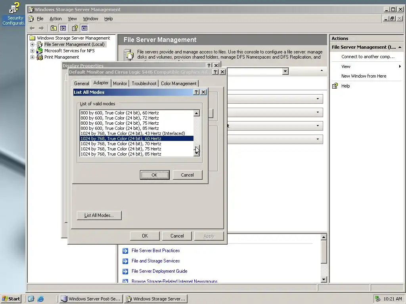Image resolution: width=406 pixels, height=304 pixels.
Task: Click the bottom pane scrollbar down arrow
Action: (324, 279)
